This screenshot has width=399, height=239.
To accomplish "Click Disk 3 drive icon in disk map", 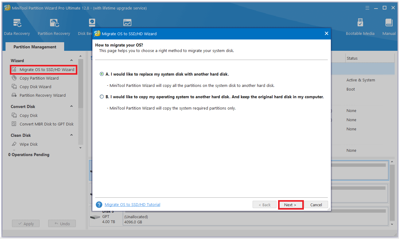I will click(95, 217).
